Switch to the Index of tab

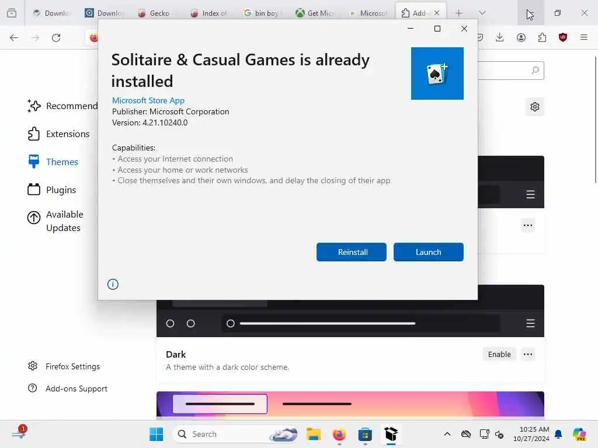210,13
